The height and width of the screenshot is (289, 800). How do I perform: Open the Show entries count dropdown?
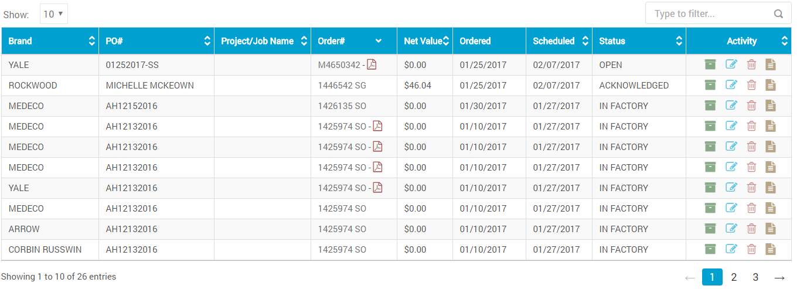click(x=53, y=13)
